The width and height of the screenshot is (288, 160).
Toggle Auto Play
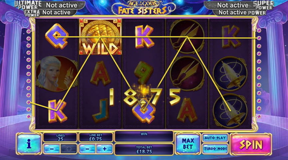215,138
